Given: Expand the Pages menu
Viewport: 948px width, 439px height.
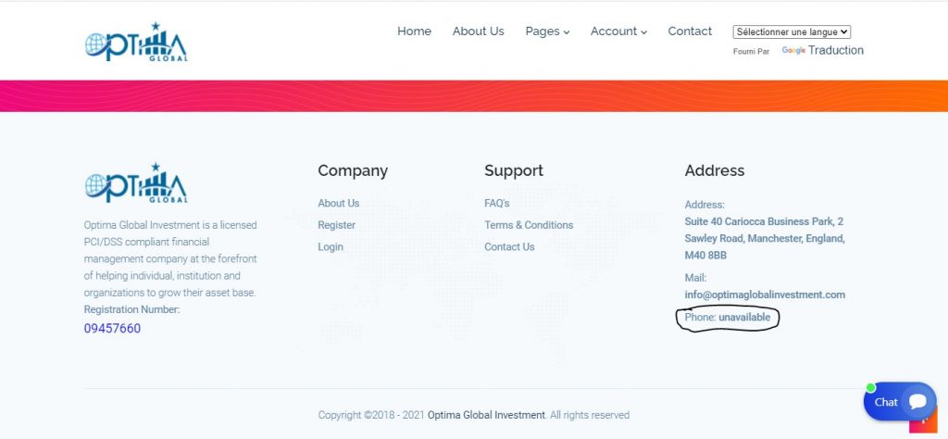Looking at the screenshot, I should coord(547,31).
